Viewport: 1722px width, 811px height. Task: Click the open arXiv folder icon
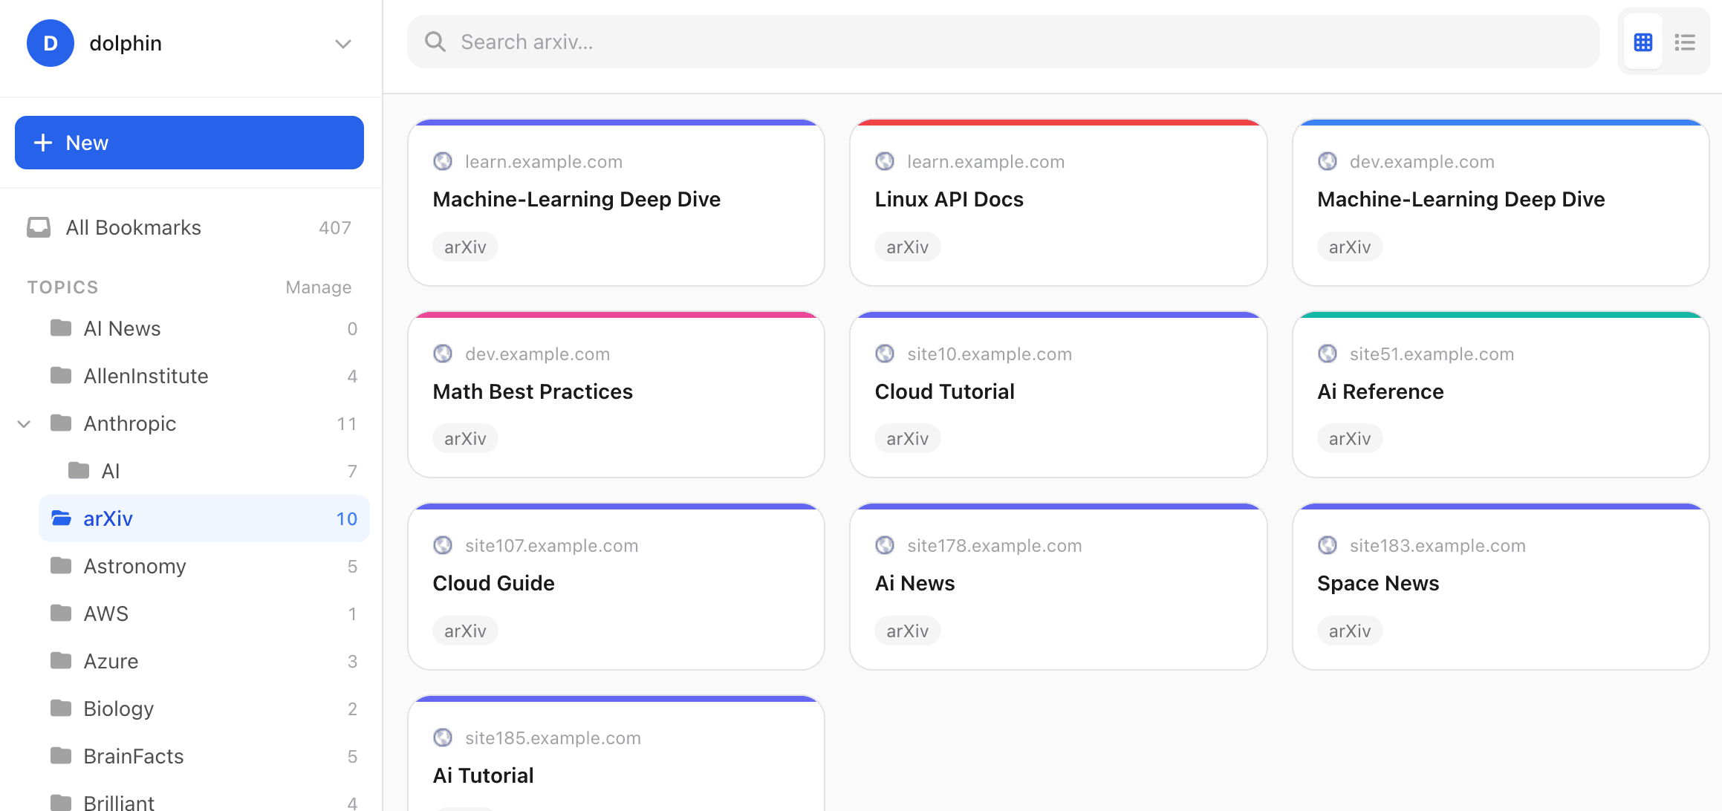click(61, 518)
